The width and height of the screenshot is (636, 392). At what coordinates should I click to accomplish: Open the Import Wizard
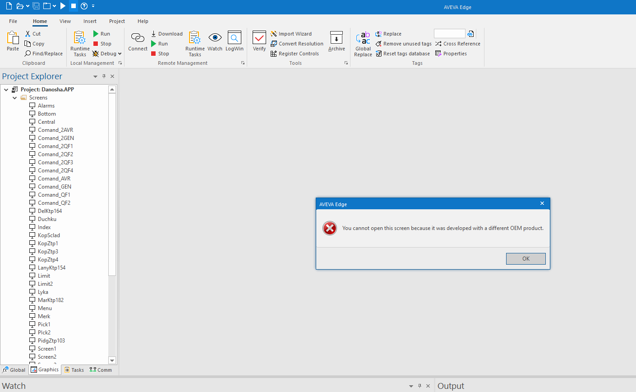coord(291,34)
